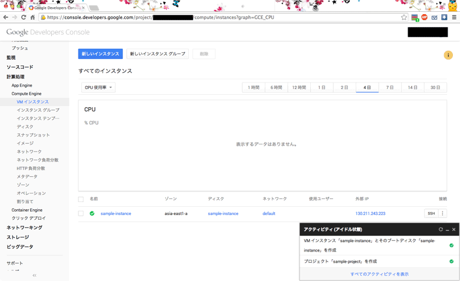Click green status icon of sample-instance
Image resolution: width=460 pixels, height=281 pixels.
(92, 213)
